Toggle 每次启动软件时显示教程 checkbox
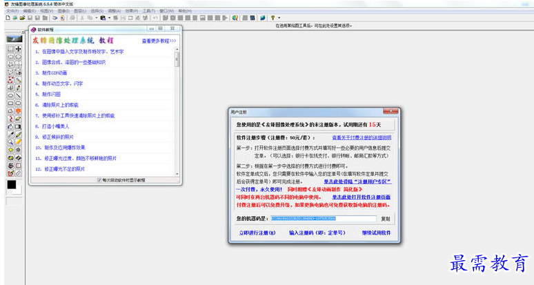The height and width of the screenshot is (285, 534). [99, 180]
